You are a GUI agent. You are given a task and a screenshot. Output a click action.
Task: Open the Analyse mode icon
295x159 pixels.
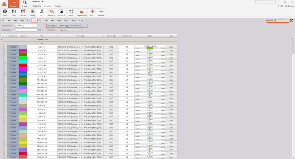[25, 4]
